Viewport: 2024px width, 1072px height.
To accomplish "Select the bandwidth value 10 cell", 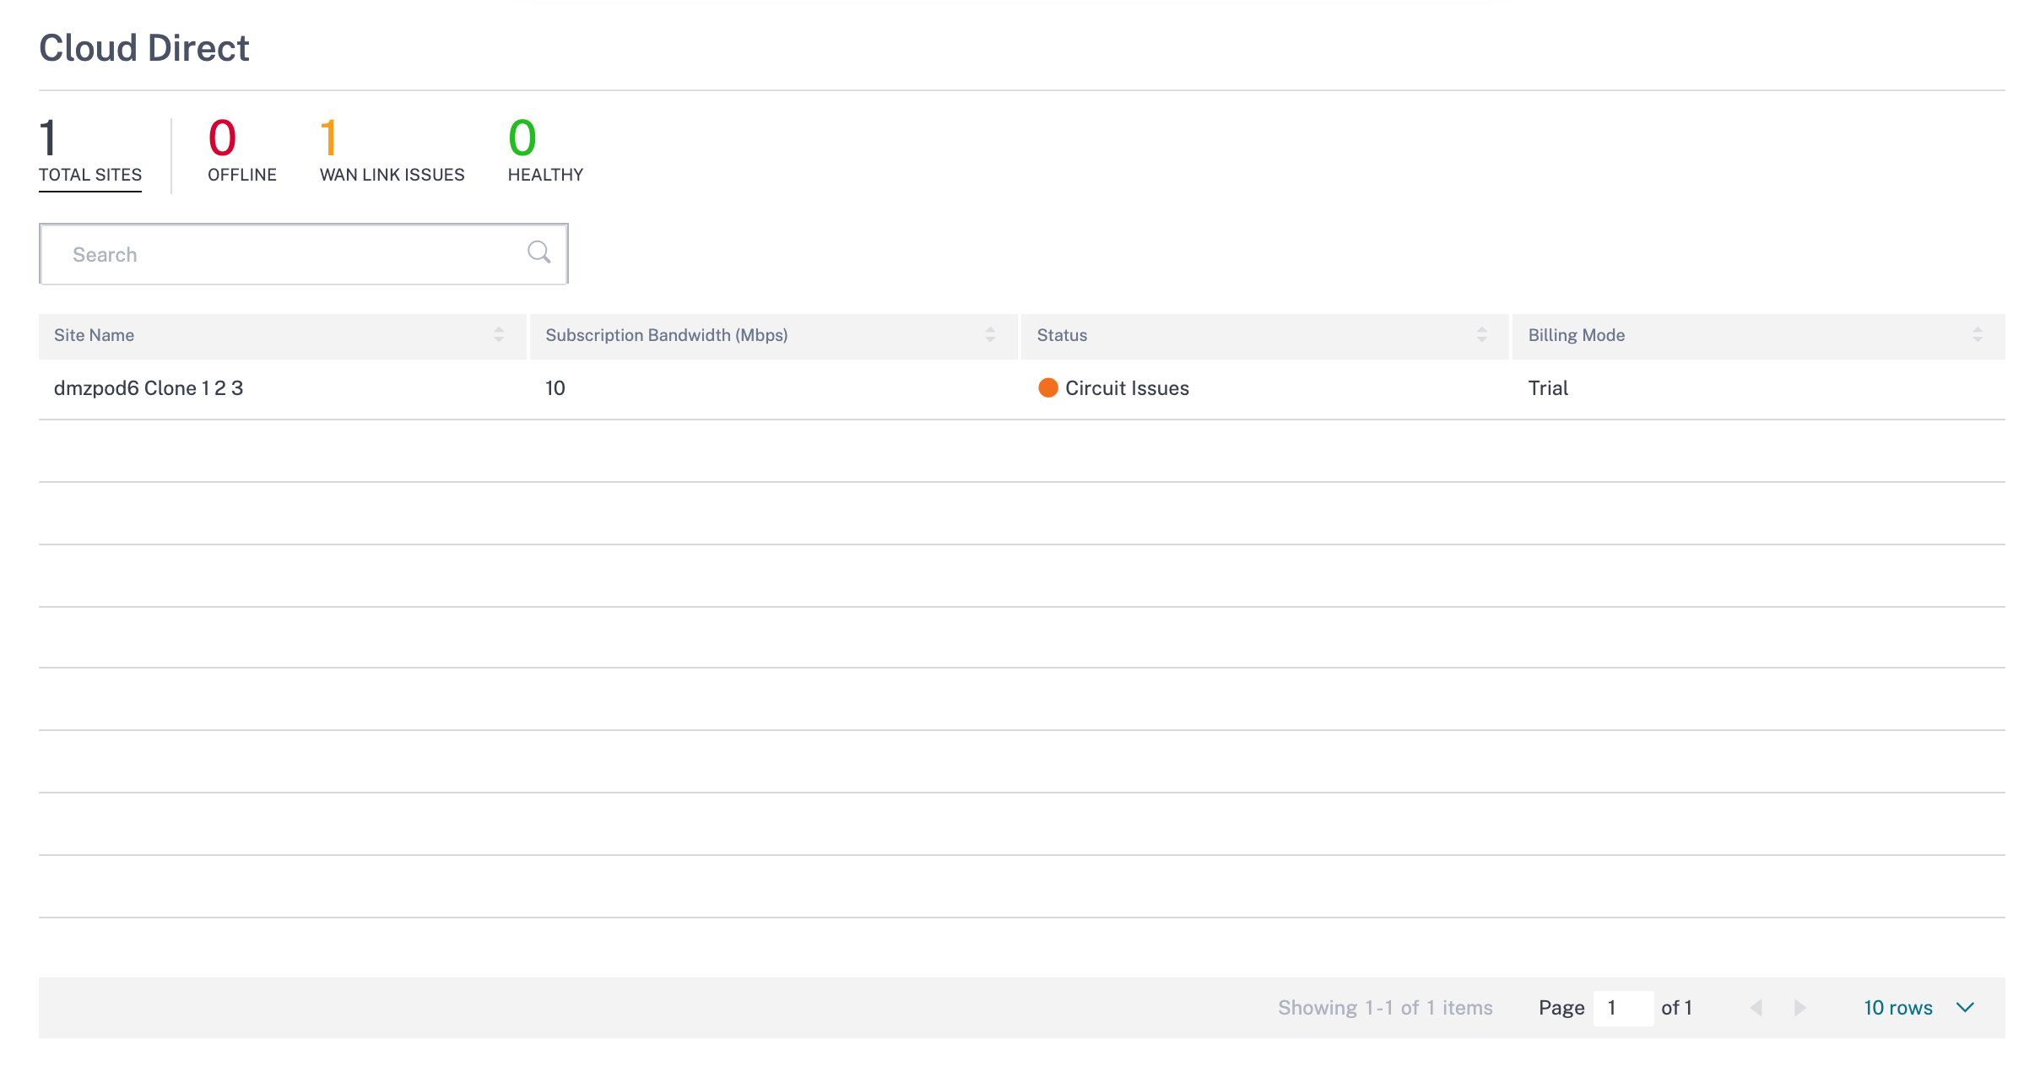I will pos(555,388).
